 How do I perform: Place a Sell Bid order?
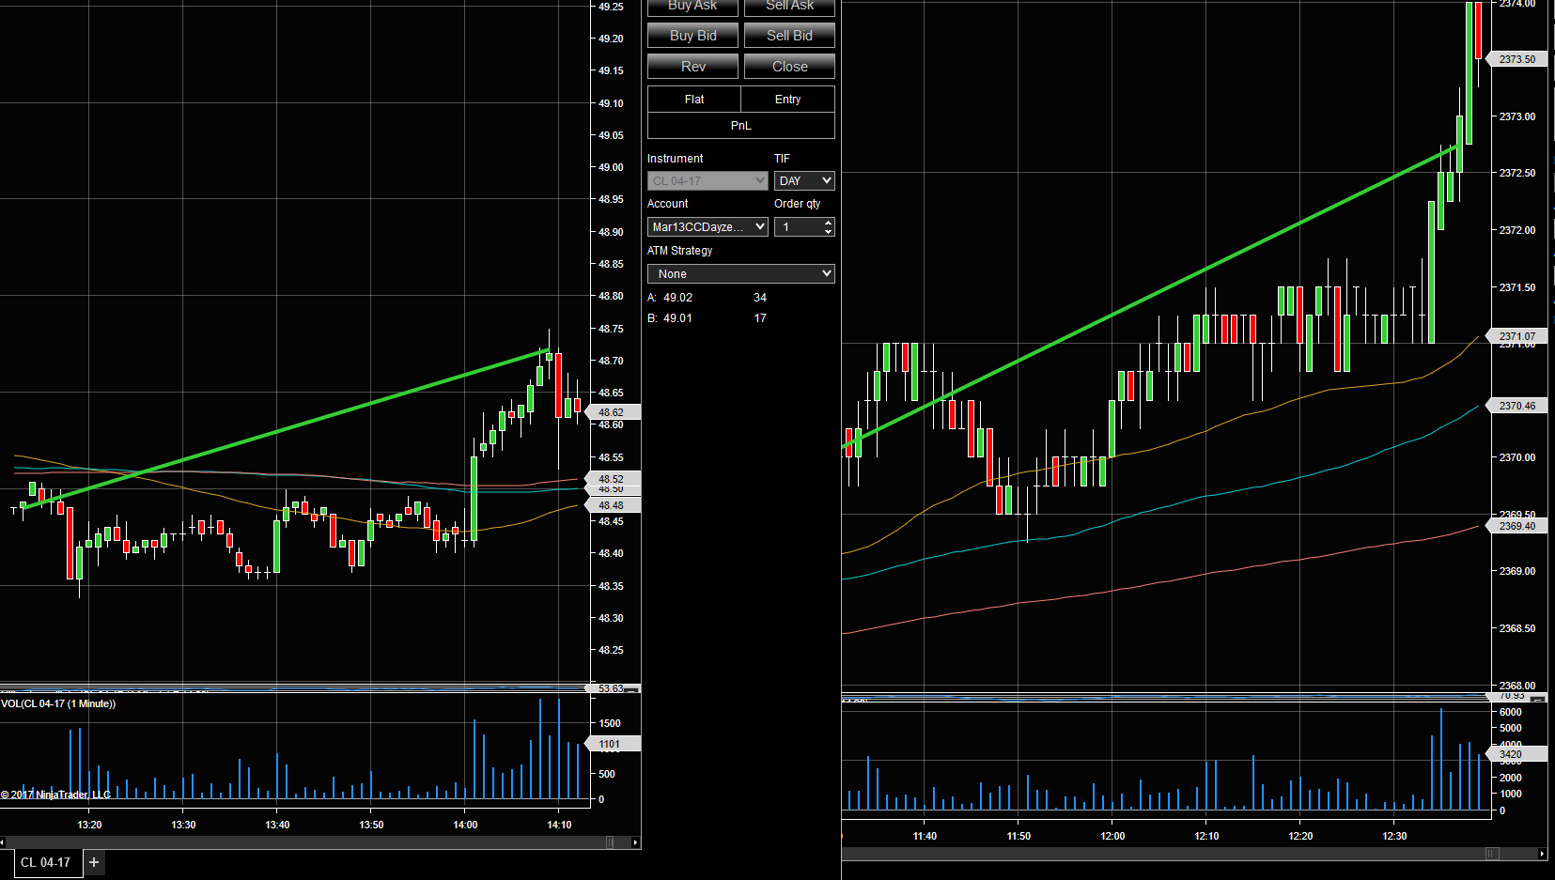(789, 36)
